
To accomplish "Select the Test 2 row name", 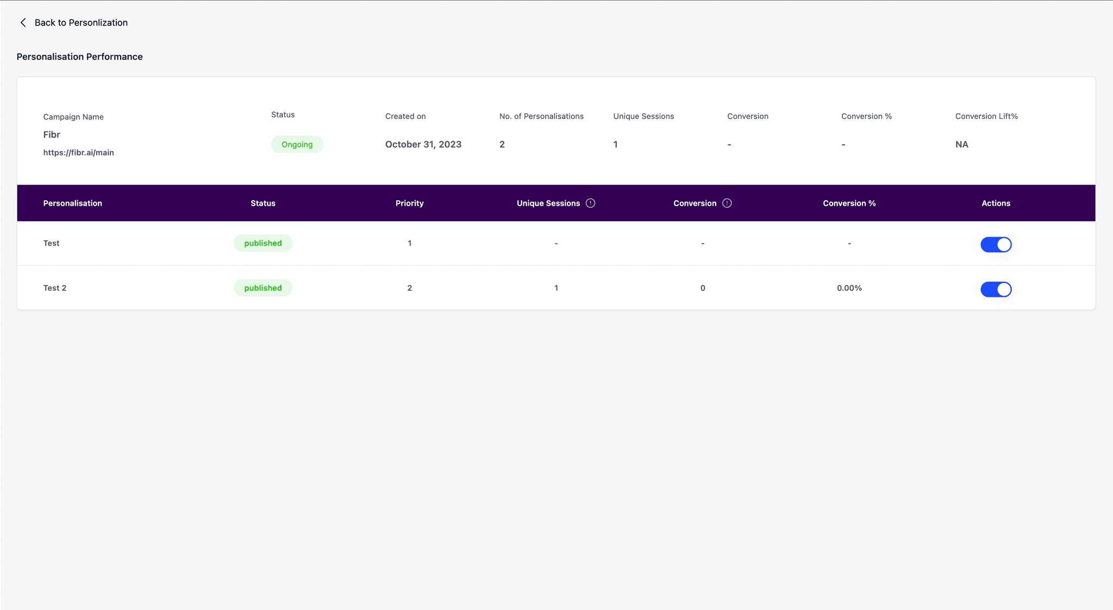I will pyautogui.click(x=55, y=288).
